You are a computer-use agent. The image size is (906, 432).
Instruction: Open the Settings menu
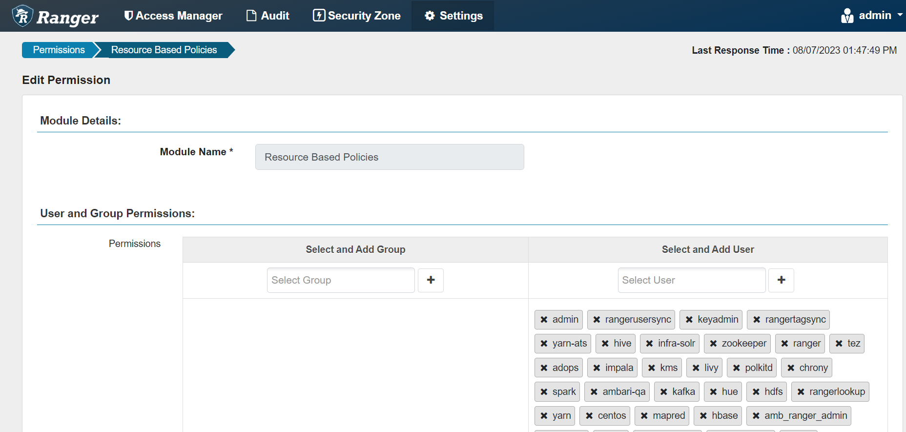[453, 16]
